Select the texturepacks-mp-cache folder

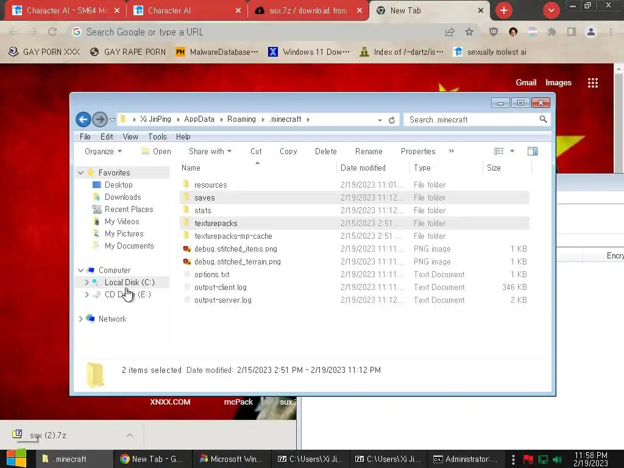[354, 236]
